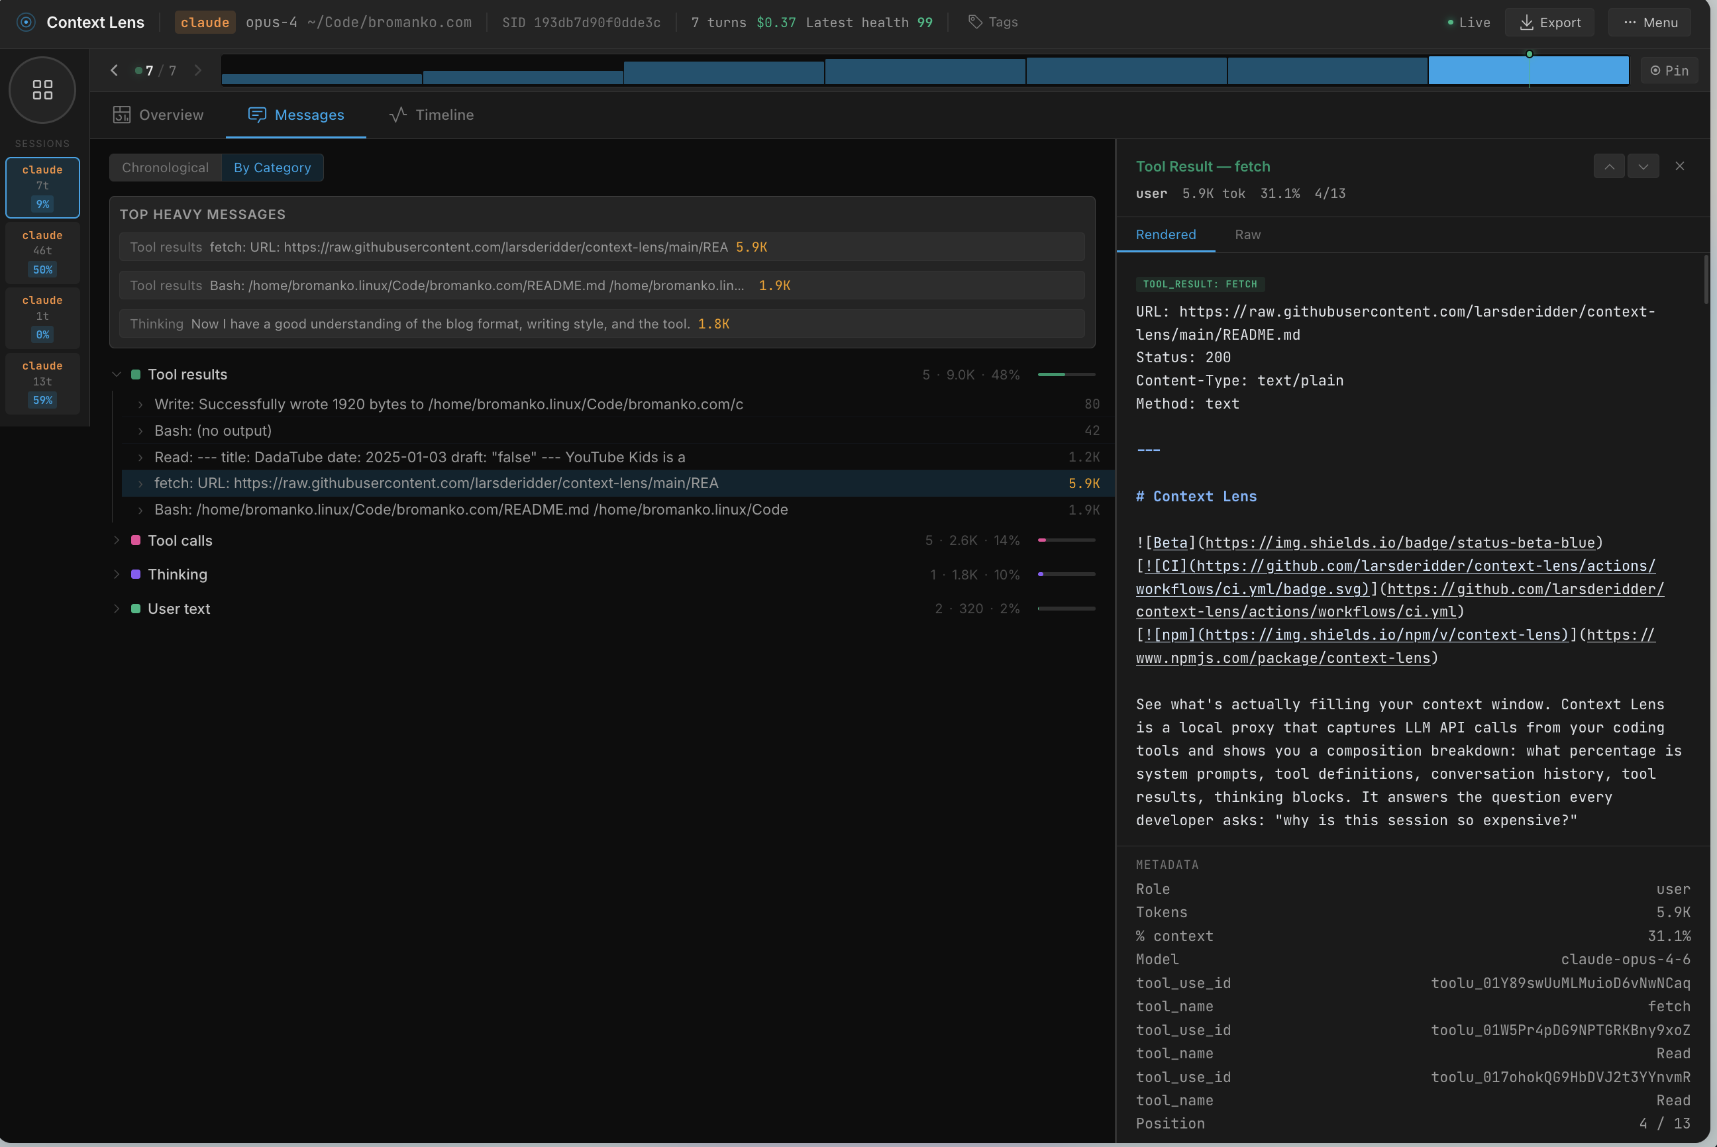Click the back arrow beside the turn counter
Screen dimensions: 1717x1147
114,70
